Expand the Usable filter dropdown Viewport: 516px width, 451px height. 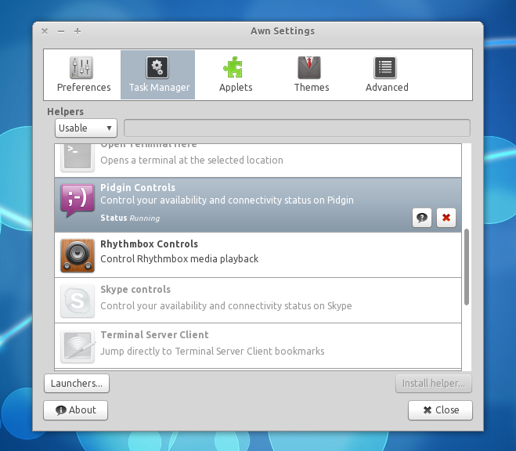click(x=86, y=128)
